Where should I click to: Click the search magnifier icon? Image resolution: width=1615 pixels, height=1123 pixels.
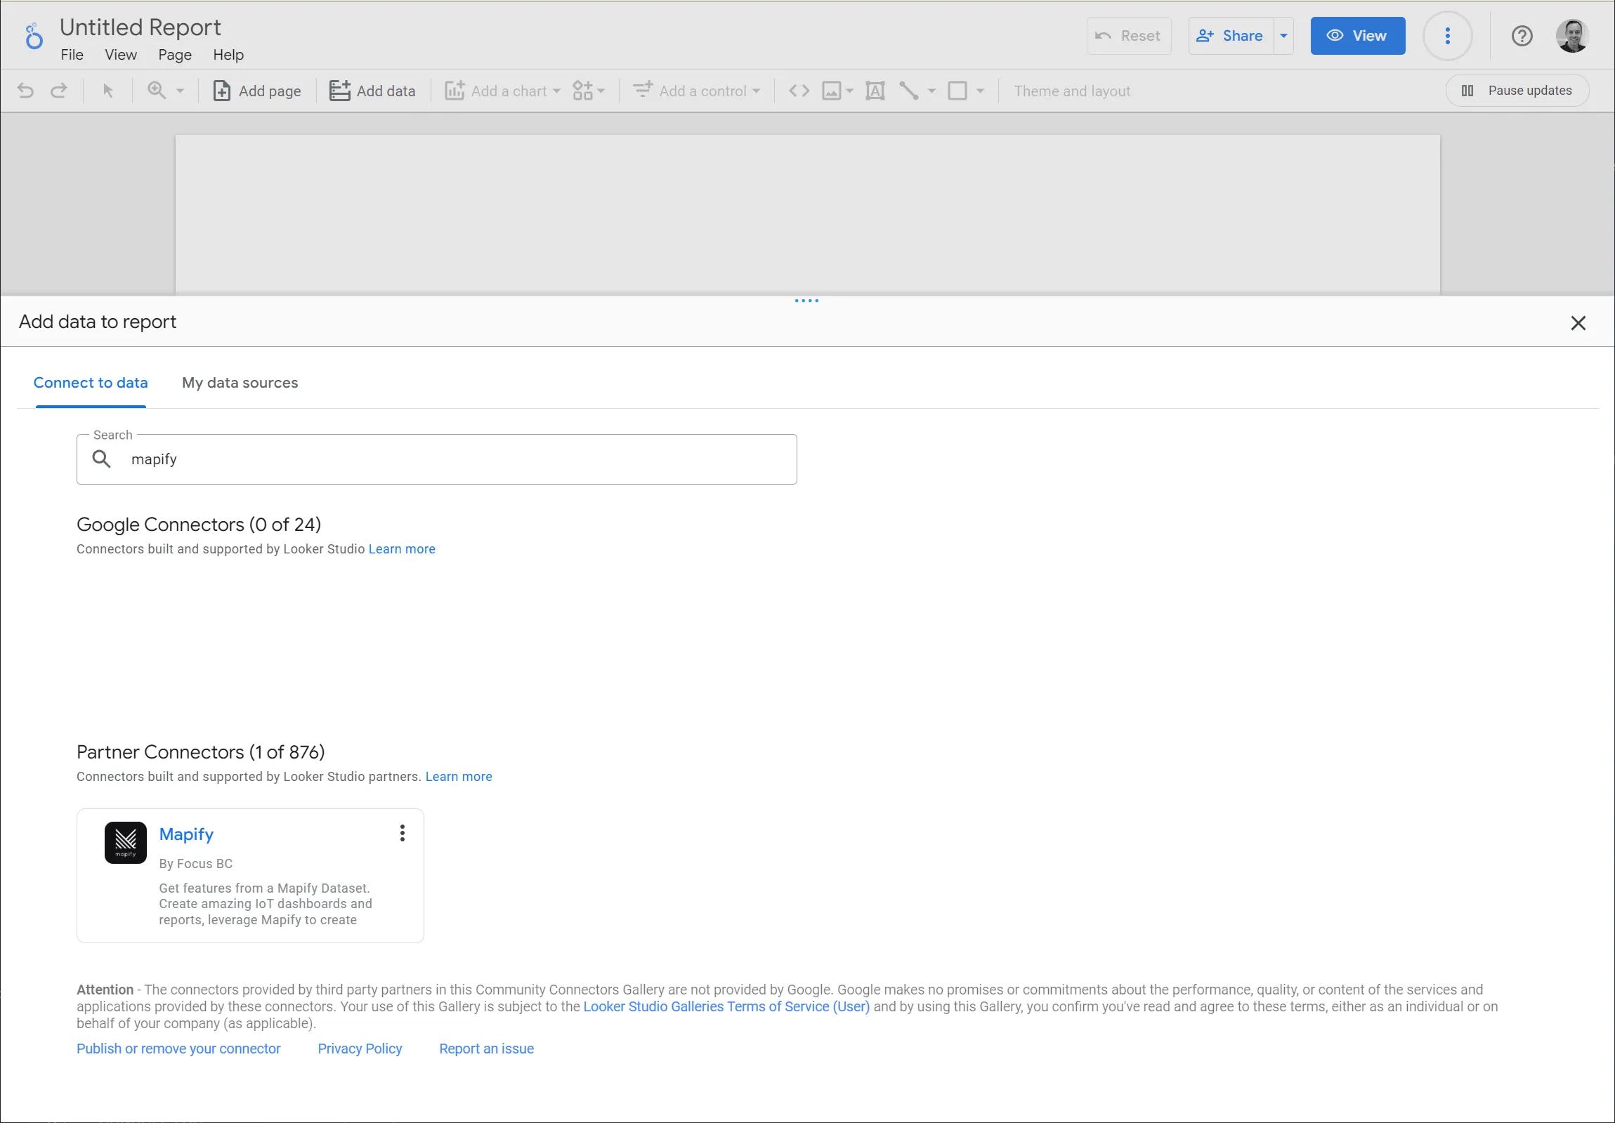point(102,459)
